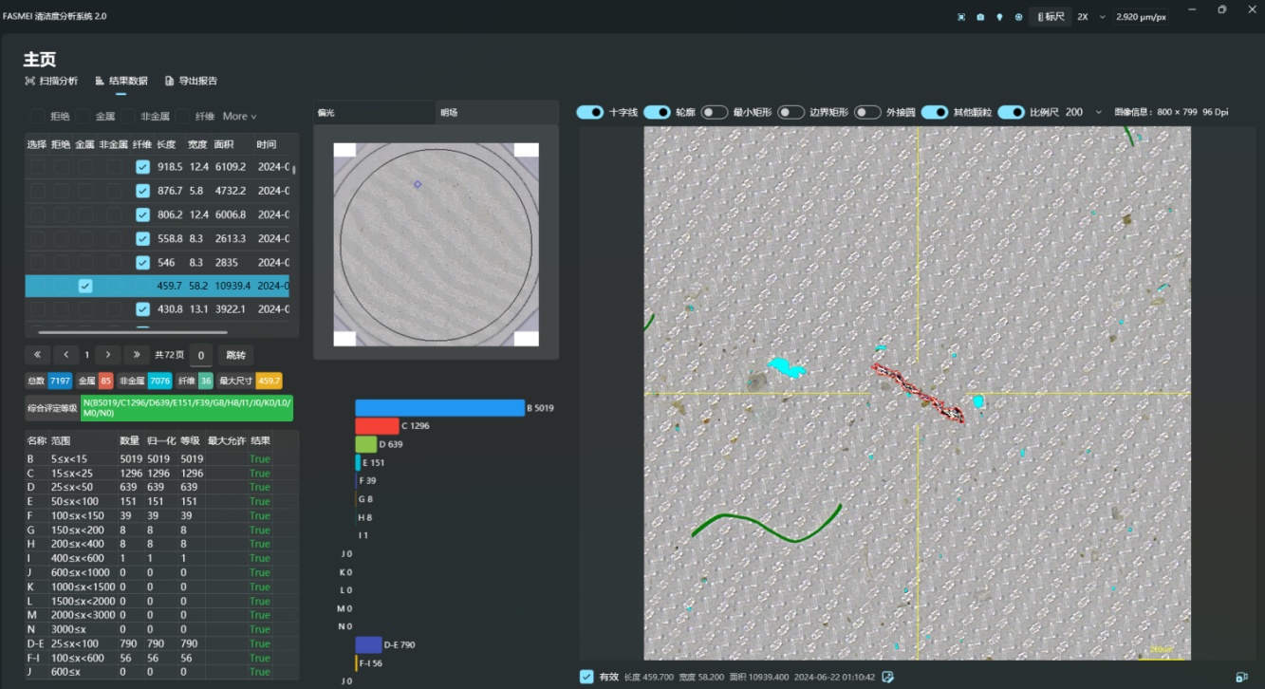Enable the 最小矩形 minimum rectangle switch
Viewport: 1265px width, 689px height.
coord(715,112)
